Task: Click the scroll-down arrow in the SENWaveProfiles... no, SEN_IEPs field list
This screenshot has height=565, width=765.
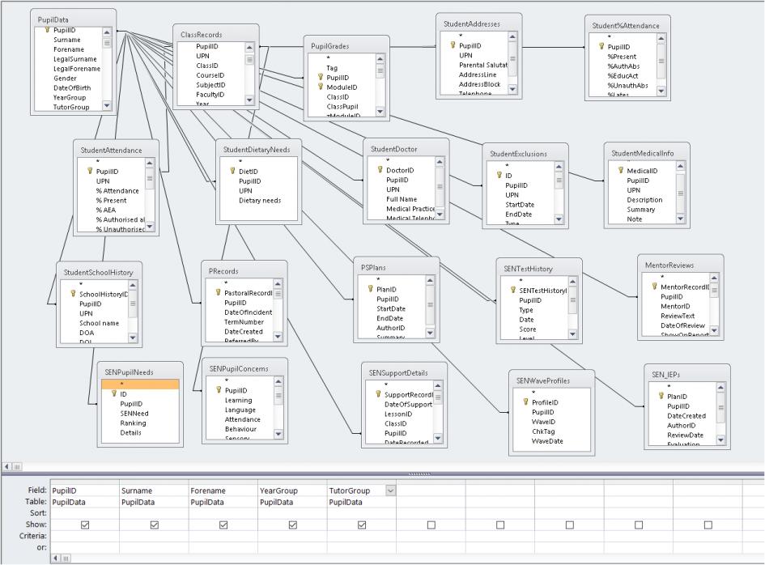Action: (x=720, y=440)
